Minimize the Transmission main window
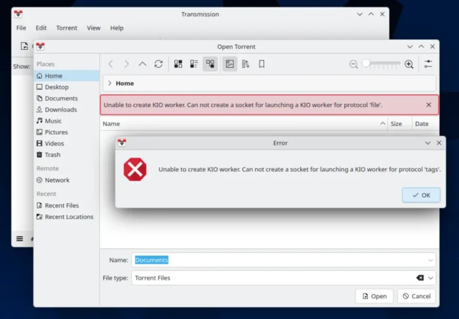The height and width of the screenshot is (319, 459). [360, 14]
